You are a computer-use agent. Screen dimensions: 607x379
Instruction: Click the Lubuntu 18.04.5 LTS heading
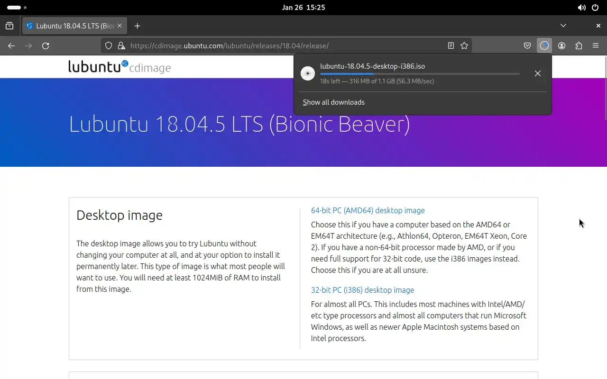[239, 124]
